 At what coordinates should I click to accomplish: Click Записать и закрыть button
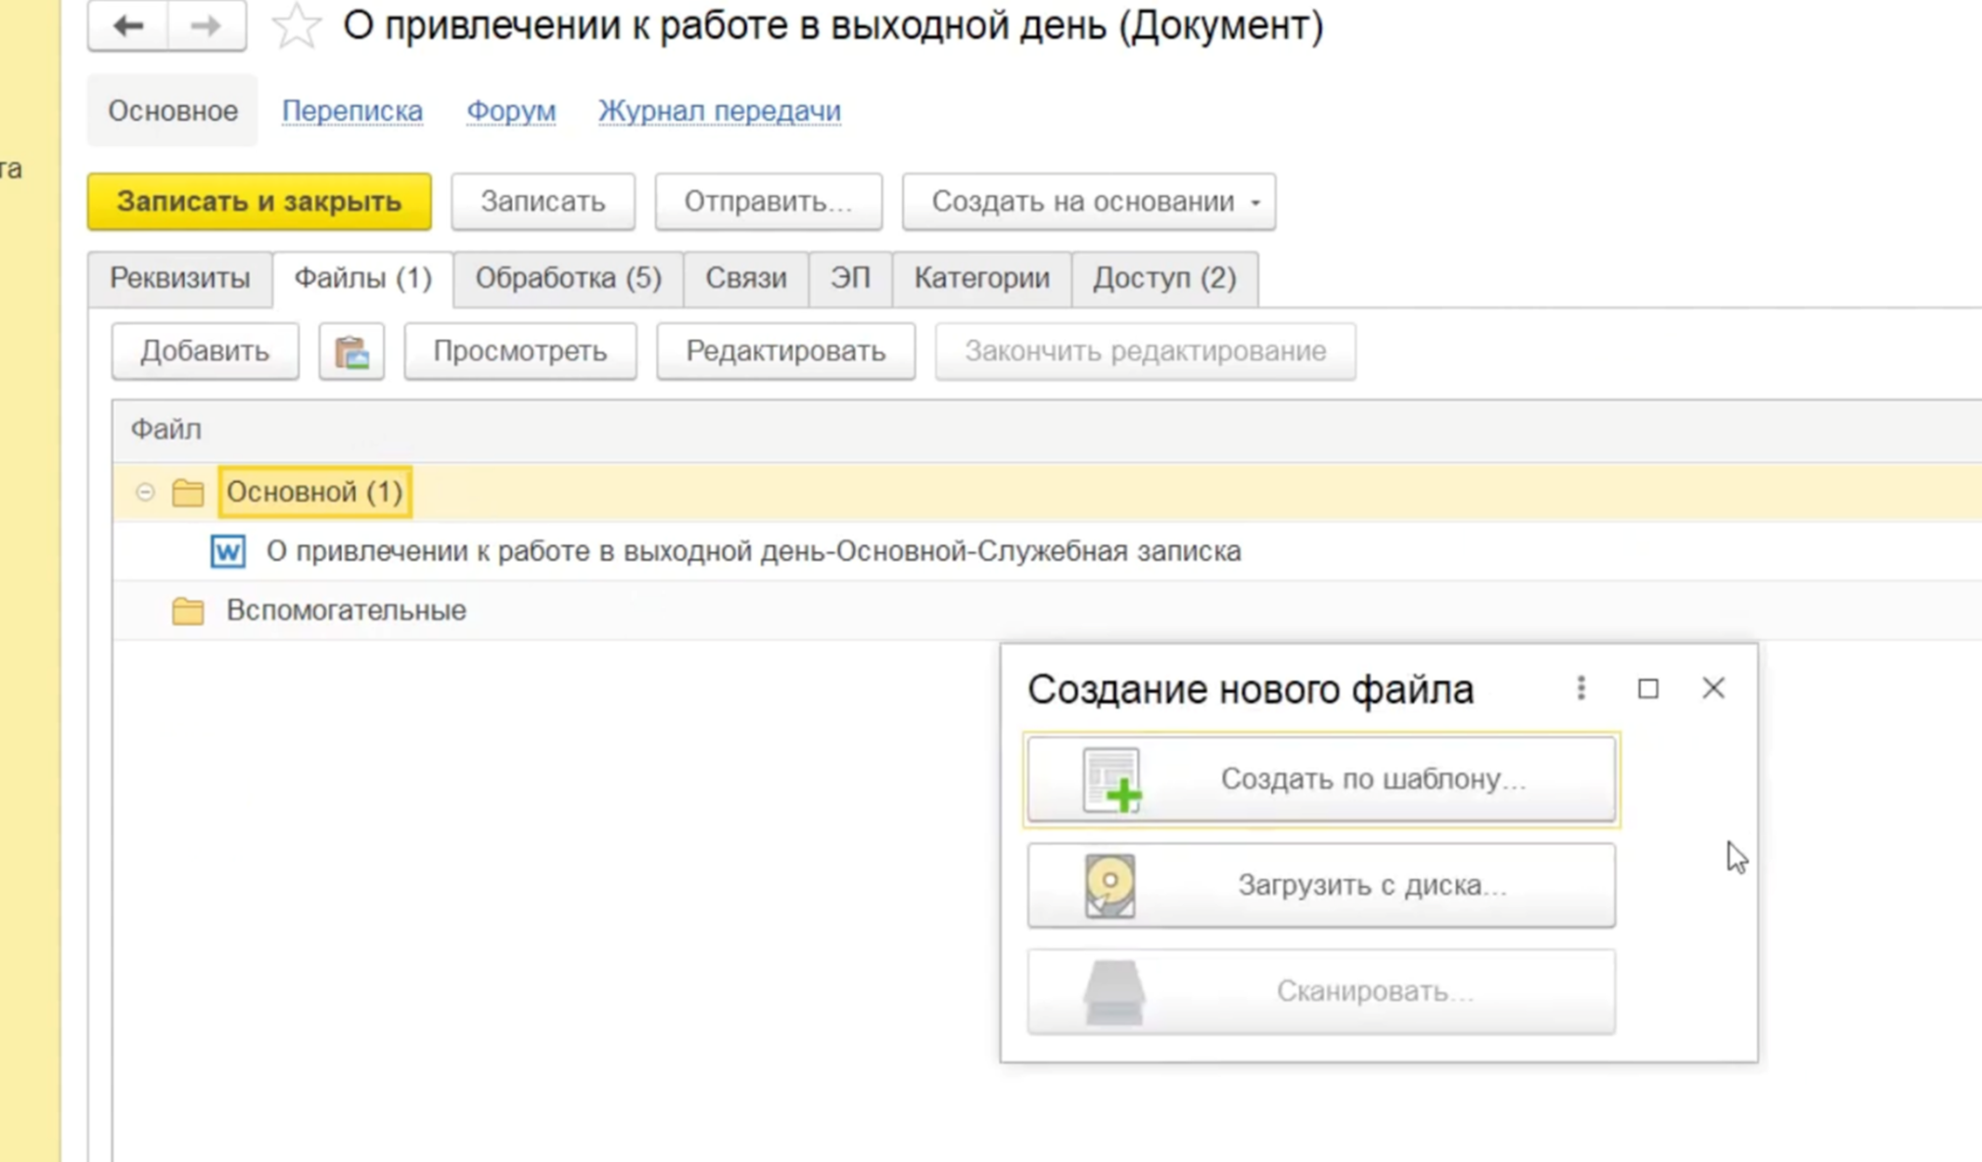(x=260, y=202)
